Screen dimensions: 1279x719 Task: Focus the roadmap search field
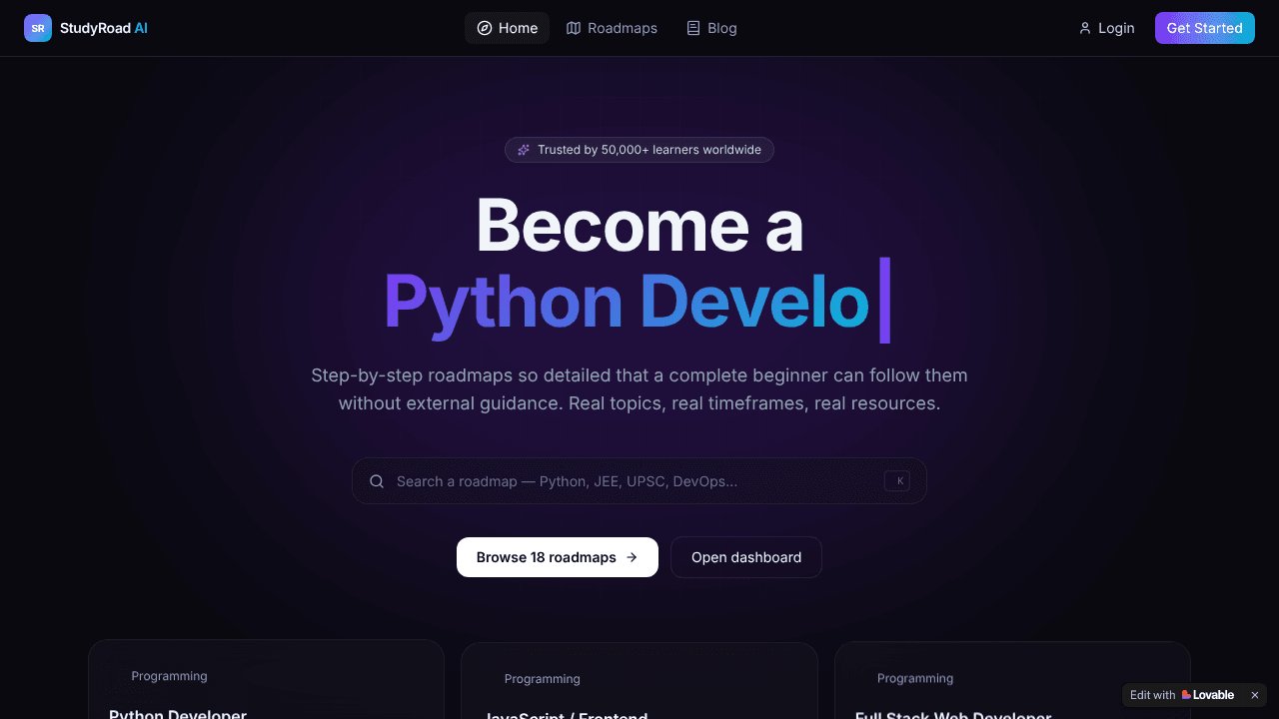(x=639, y=481)
